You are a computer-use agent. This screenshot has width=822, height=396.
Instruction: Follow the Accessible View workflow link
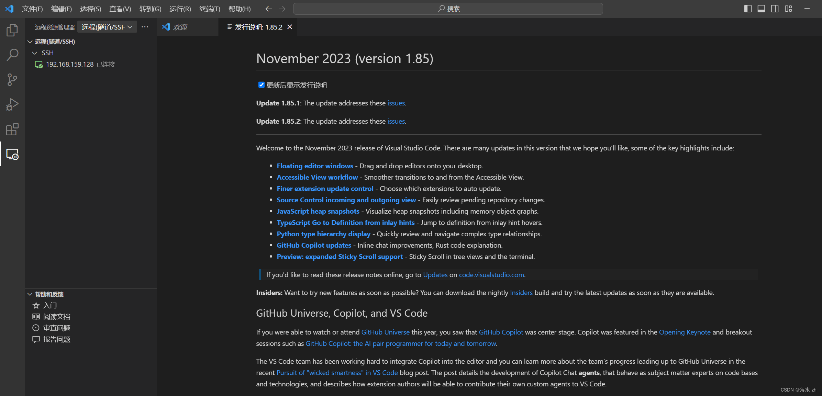click(x=317, y=177)
